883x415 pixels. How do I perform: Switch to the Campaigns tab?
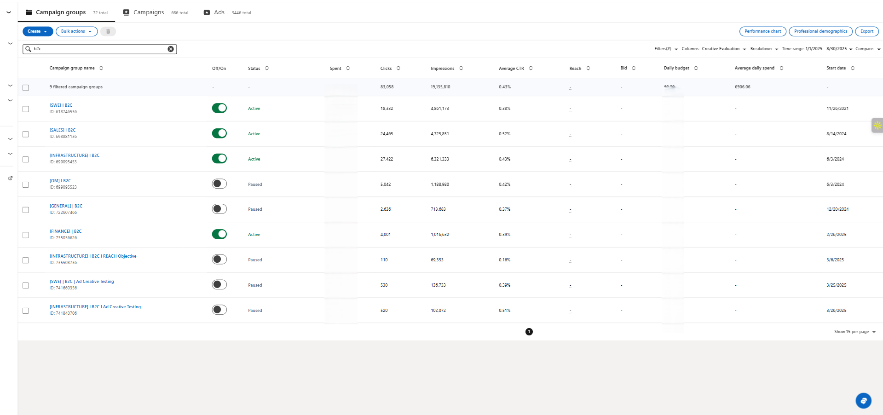[x=148, y=12]
